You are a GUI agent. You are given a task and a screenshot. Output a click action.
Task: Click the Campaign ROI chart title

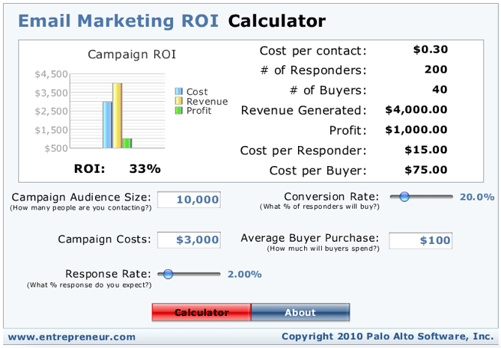[132, 54]
